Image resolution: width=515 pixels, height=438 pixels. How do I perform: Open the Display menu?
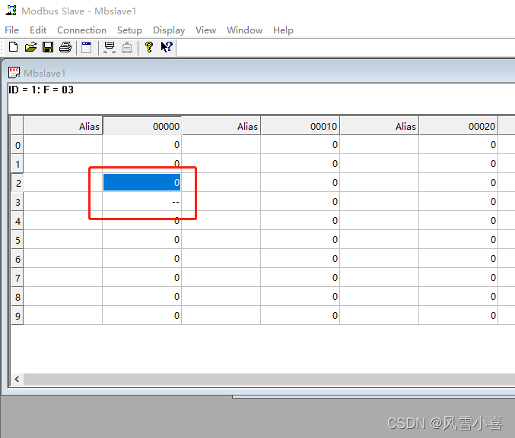click(x=169, y=30)
